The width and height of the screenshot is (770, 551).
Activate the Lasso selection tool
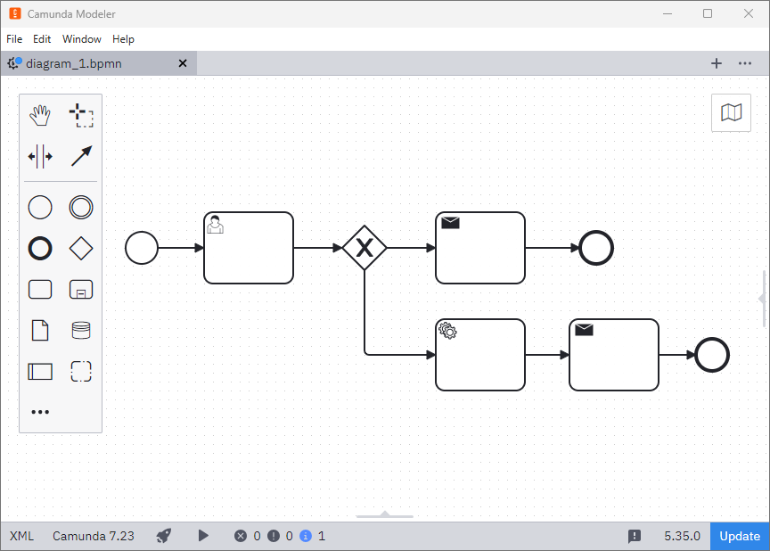click(81, 115)
